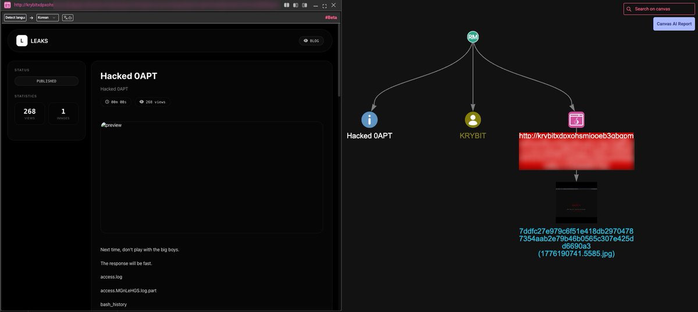This screenshot has width=698, height=312.
Task: Click the Hacked 0APT page heading
Action: coord(129,76)
